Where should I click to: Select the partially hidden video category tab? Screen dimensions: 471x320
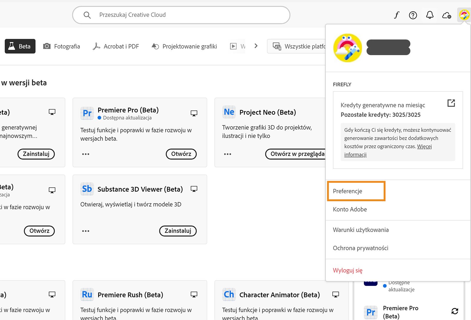tap(238, 46)
